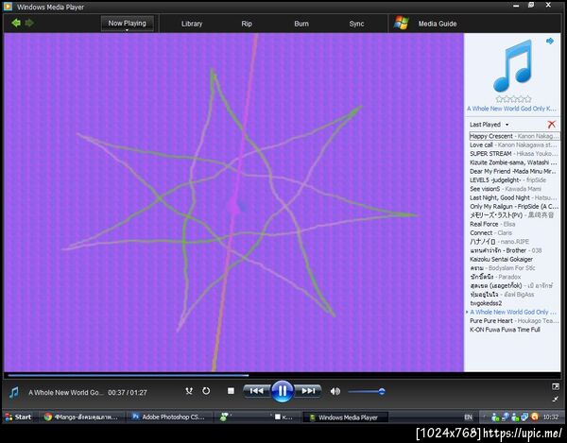The height and width of the screenshot is (443, 567).
Task: Click the Windows logo beside Media Guide
Action: pos(401,23)
